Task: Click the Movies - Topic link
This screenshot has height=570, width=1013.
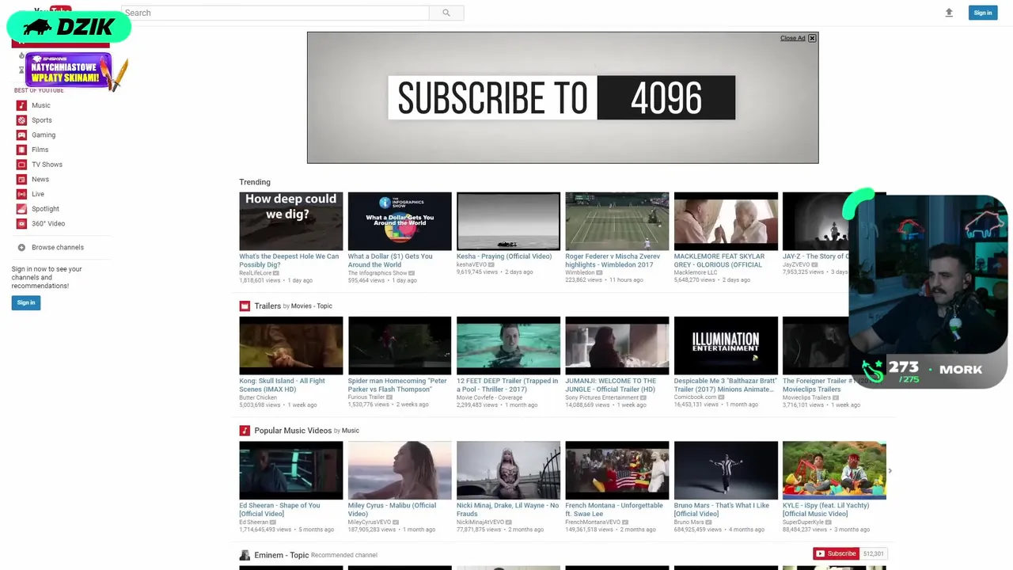Action: click(x=312, y=306)
